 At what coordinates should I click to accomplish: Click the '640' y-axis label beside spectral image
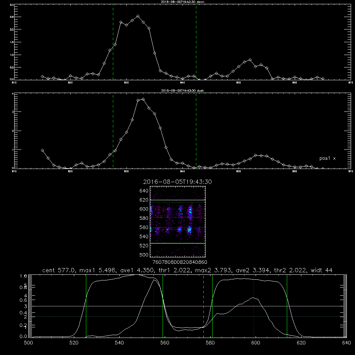point(144,191)
